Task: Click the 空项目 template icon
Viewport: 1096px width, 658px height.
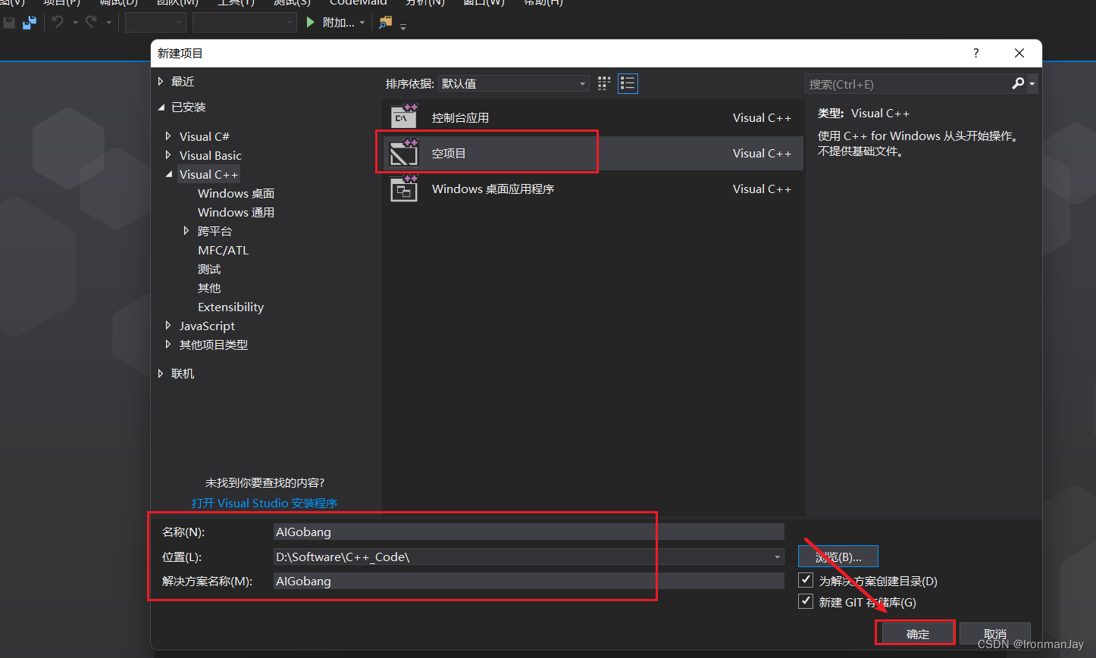Action: [x=404, y=153]
